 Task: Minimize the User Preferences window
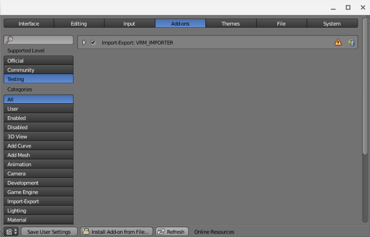tap(333, 8)
